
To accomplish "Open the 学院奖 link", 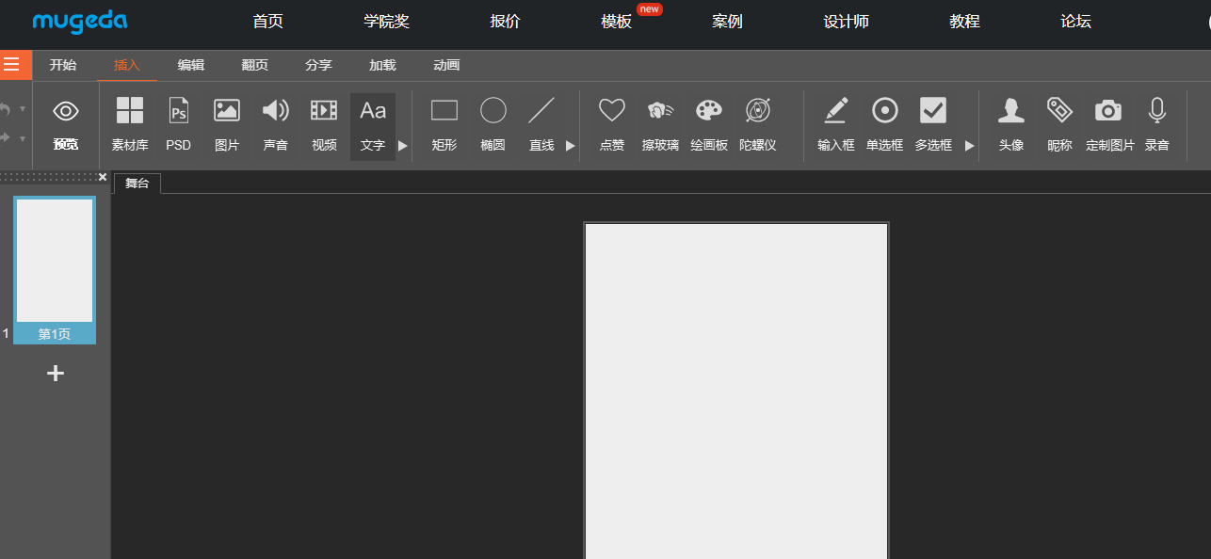I will [x=387, y=22].
